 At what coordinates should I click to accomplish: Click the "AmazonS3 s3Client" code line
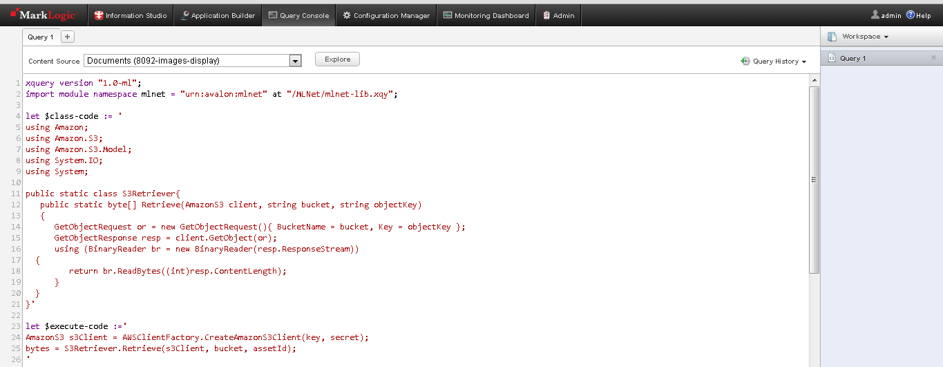[198, 337]
